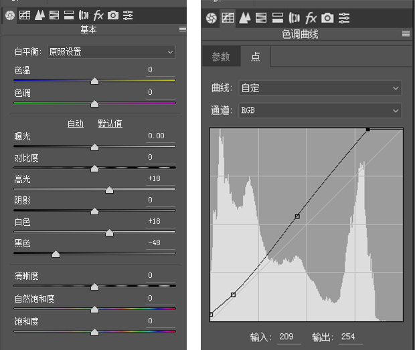Click the 饱和度 value field
The image size is (415, 350).
tap(161, 321)
